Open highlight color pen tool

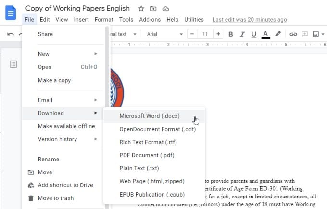pos(277,34)
